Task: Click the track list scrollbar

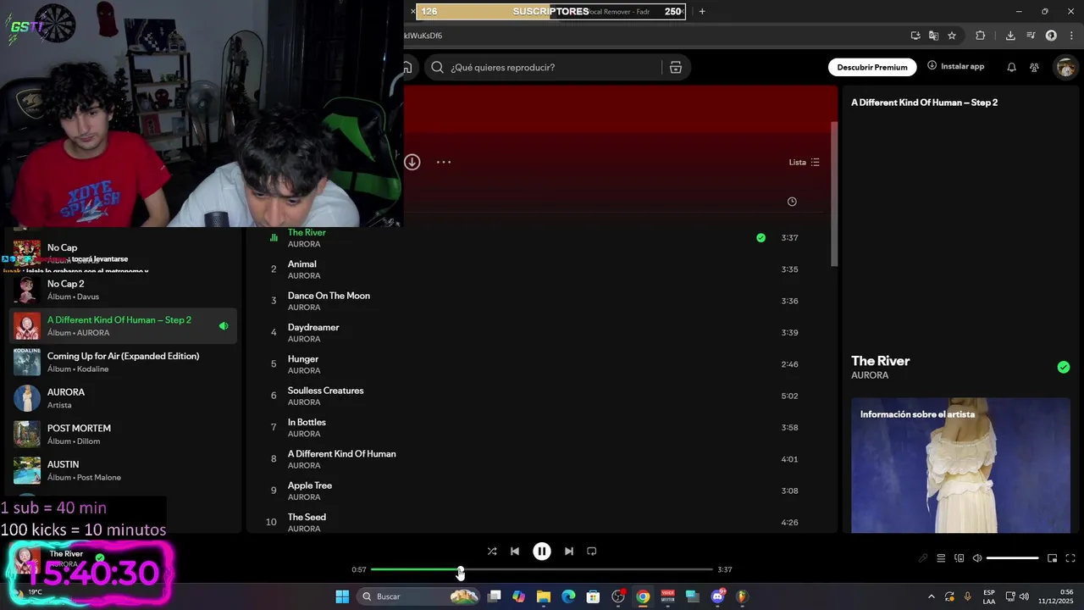Action: [x=834, y=195]
